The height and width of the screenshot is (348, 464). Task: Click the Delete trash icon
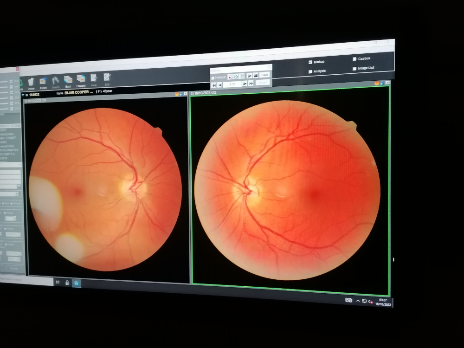[x=31, y=82]
